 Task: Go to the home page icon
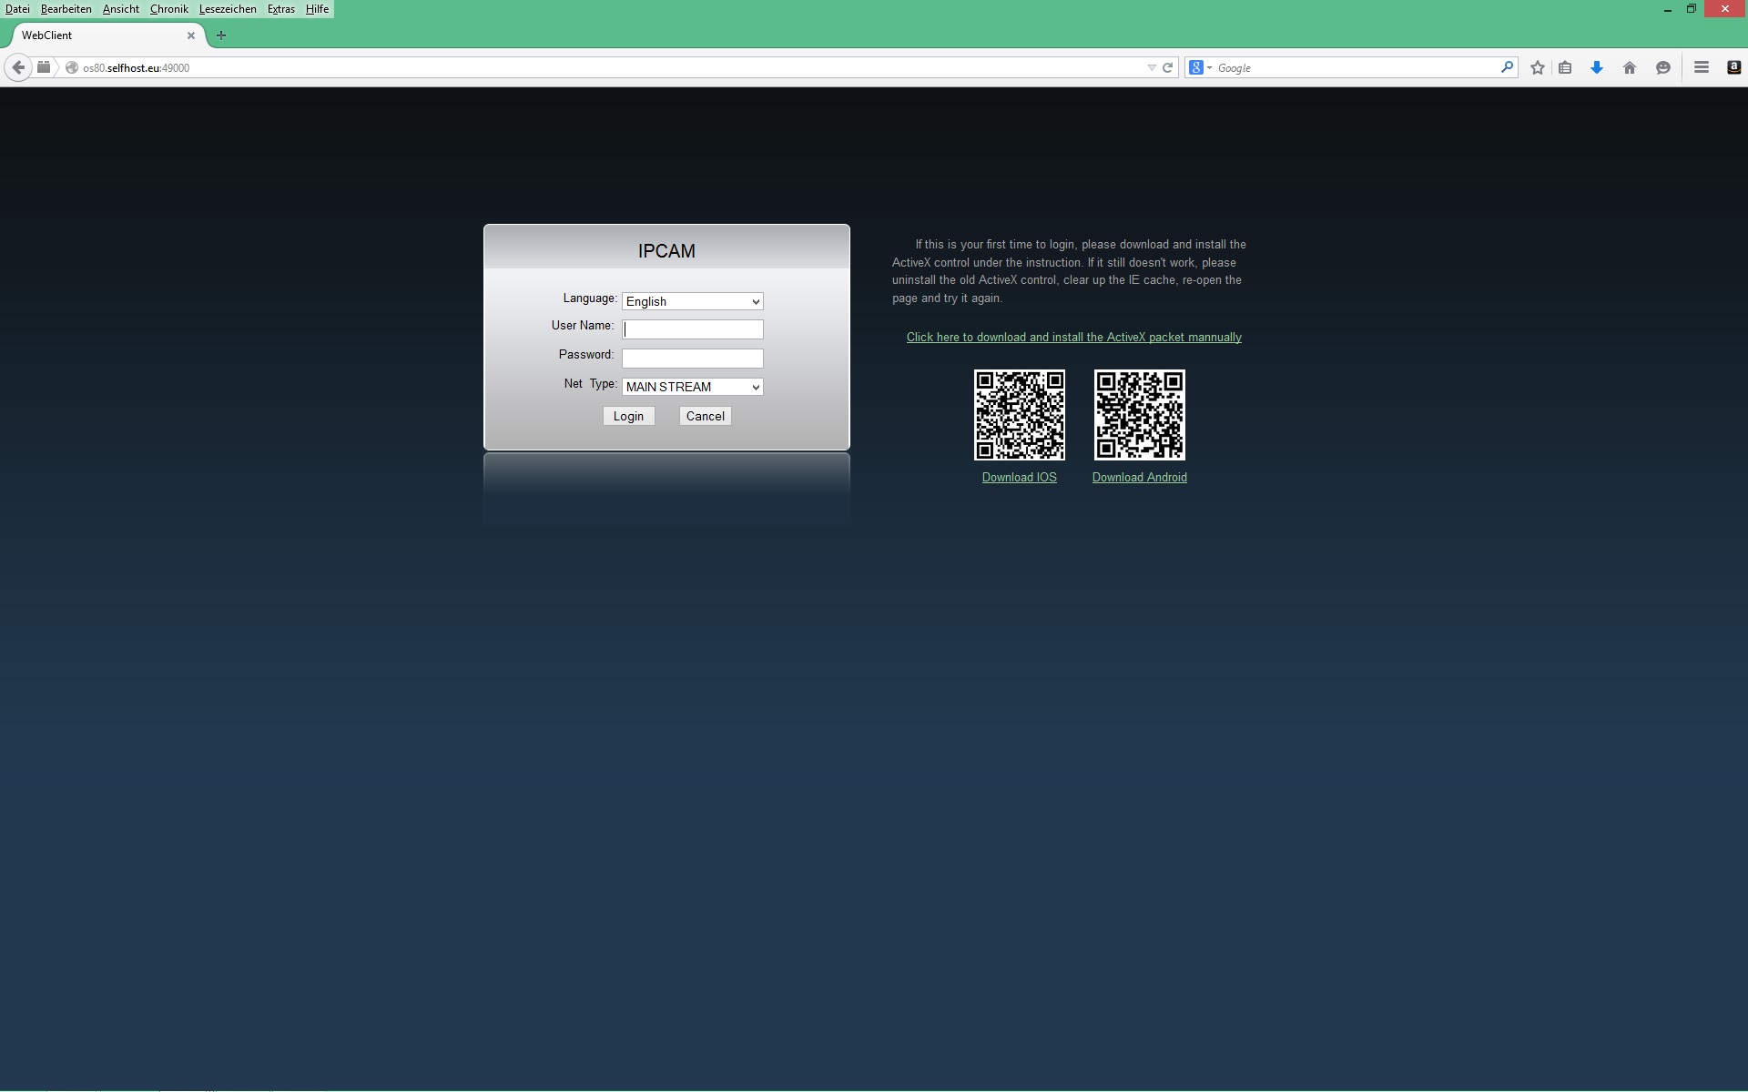pyautogui.click(x=1630, y=67)
